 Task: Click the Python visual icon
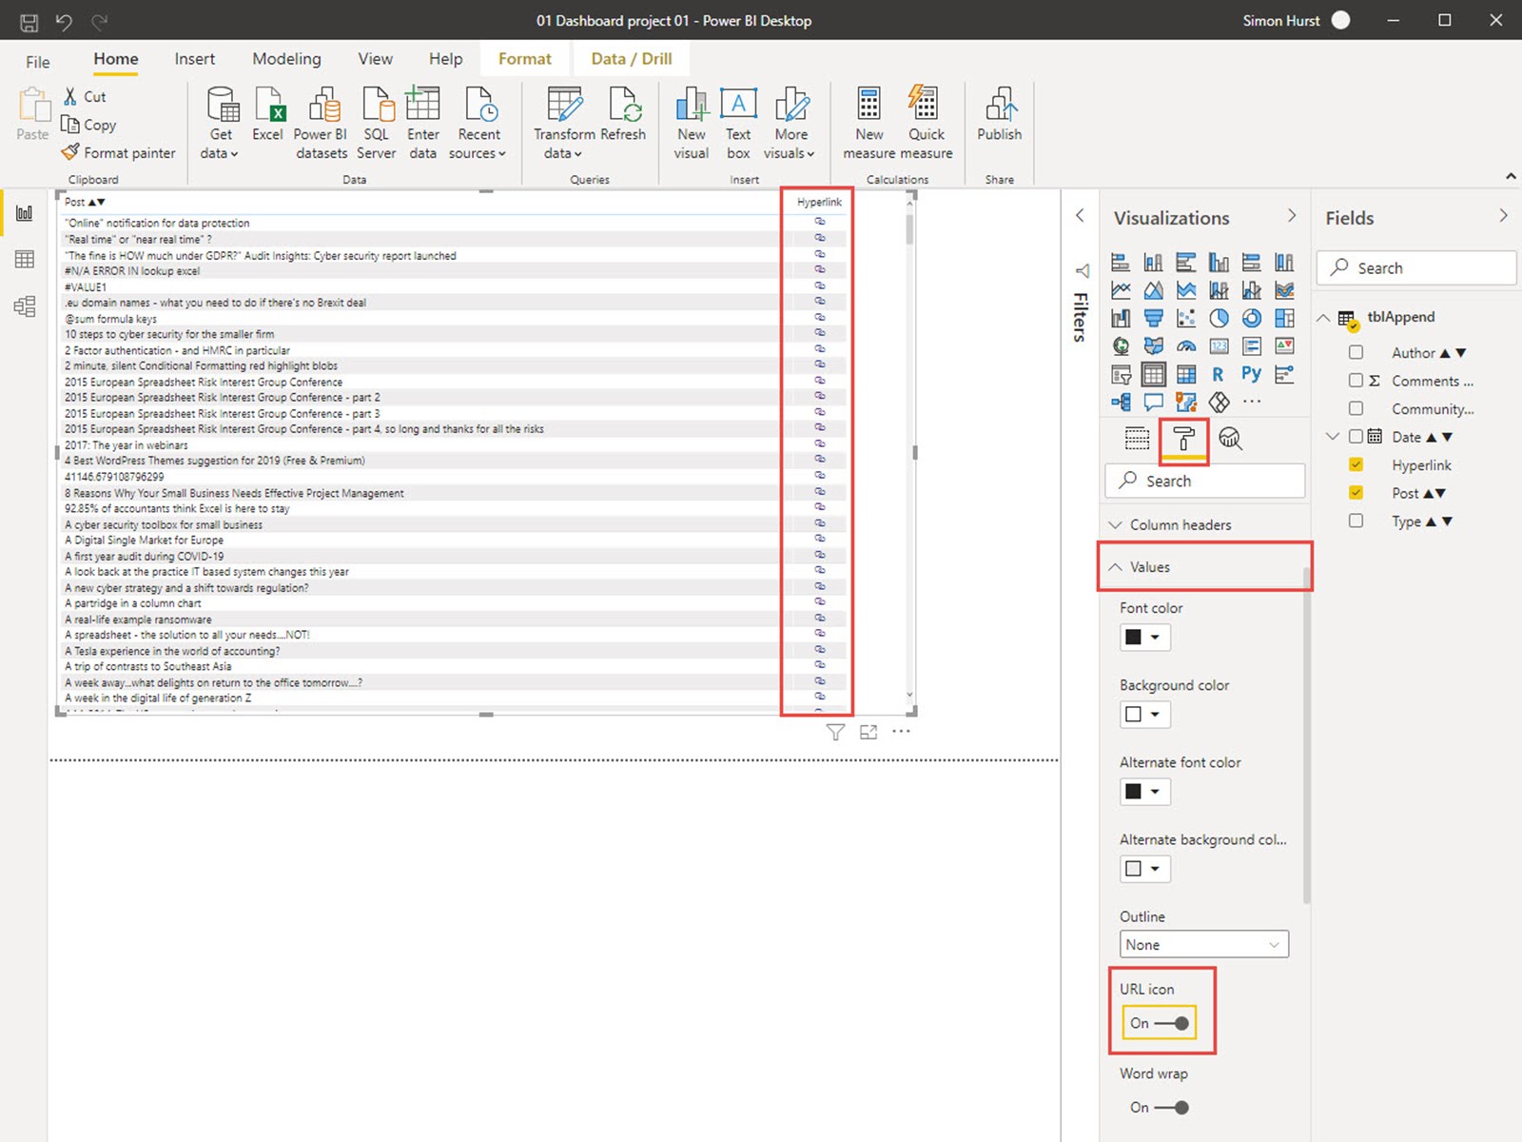pos(1251,375)
